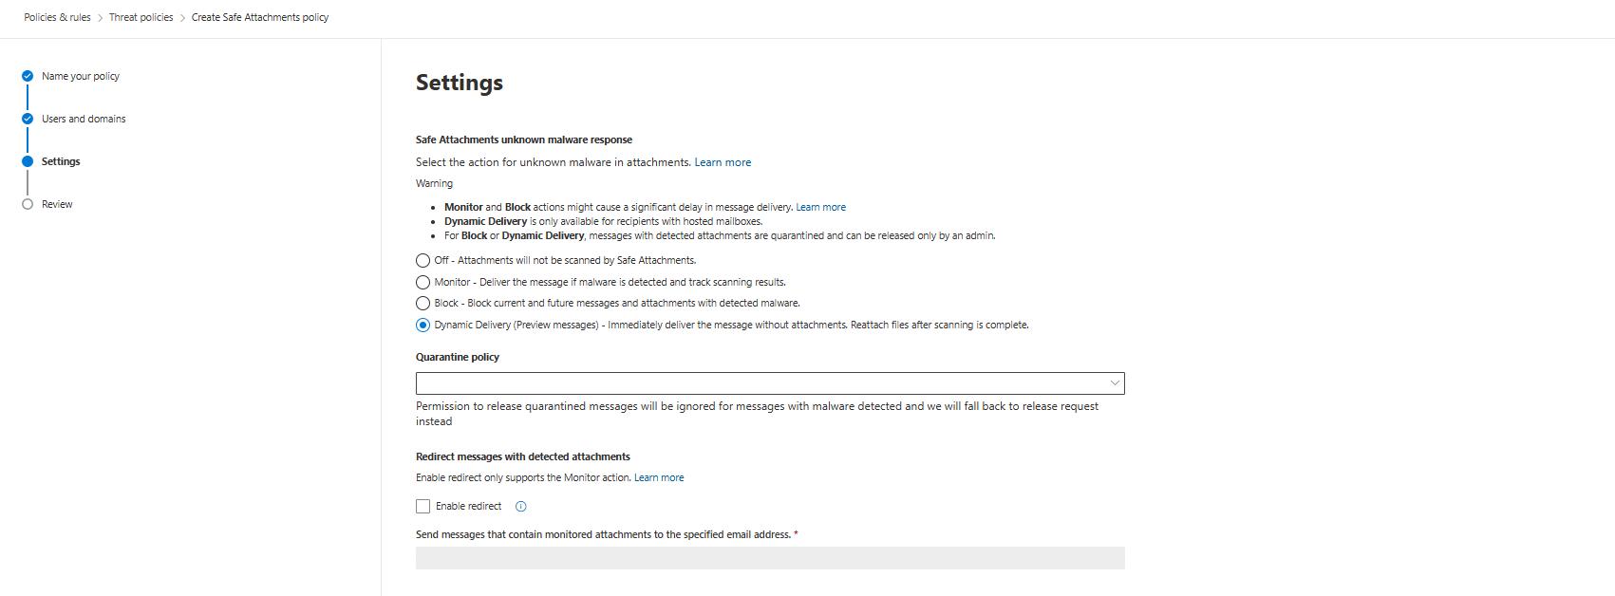Viewport: 1615px width, 596px height.
Task: Open Name your policy step
Action: tap(81, 76)
